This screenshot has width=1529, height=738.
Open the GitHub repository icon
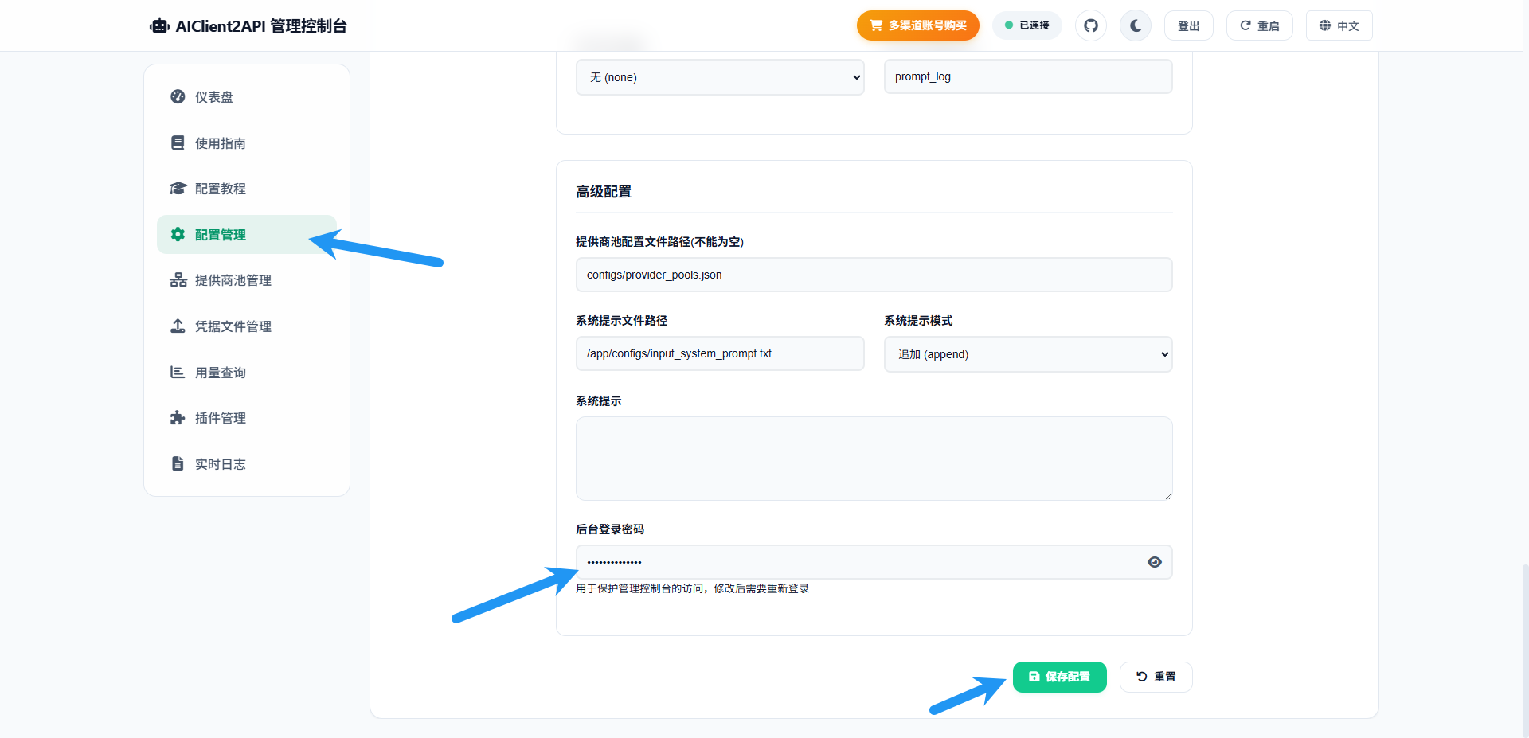[1090, 25]
